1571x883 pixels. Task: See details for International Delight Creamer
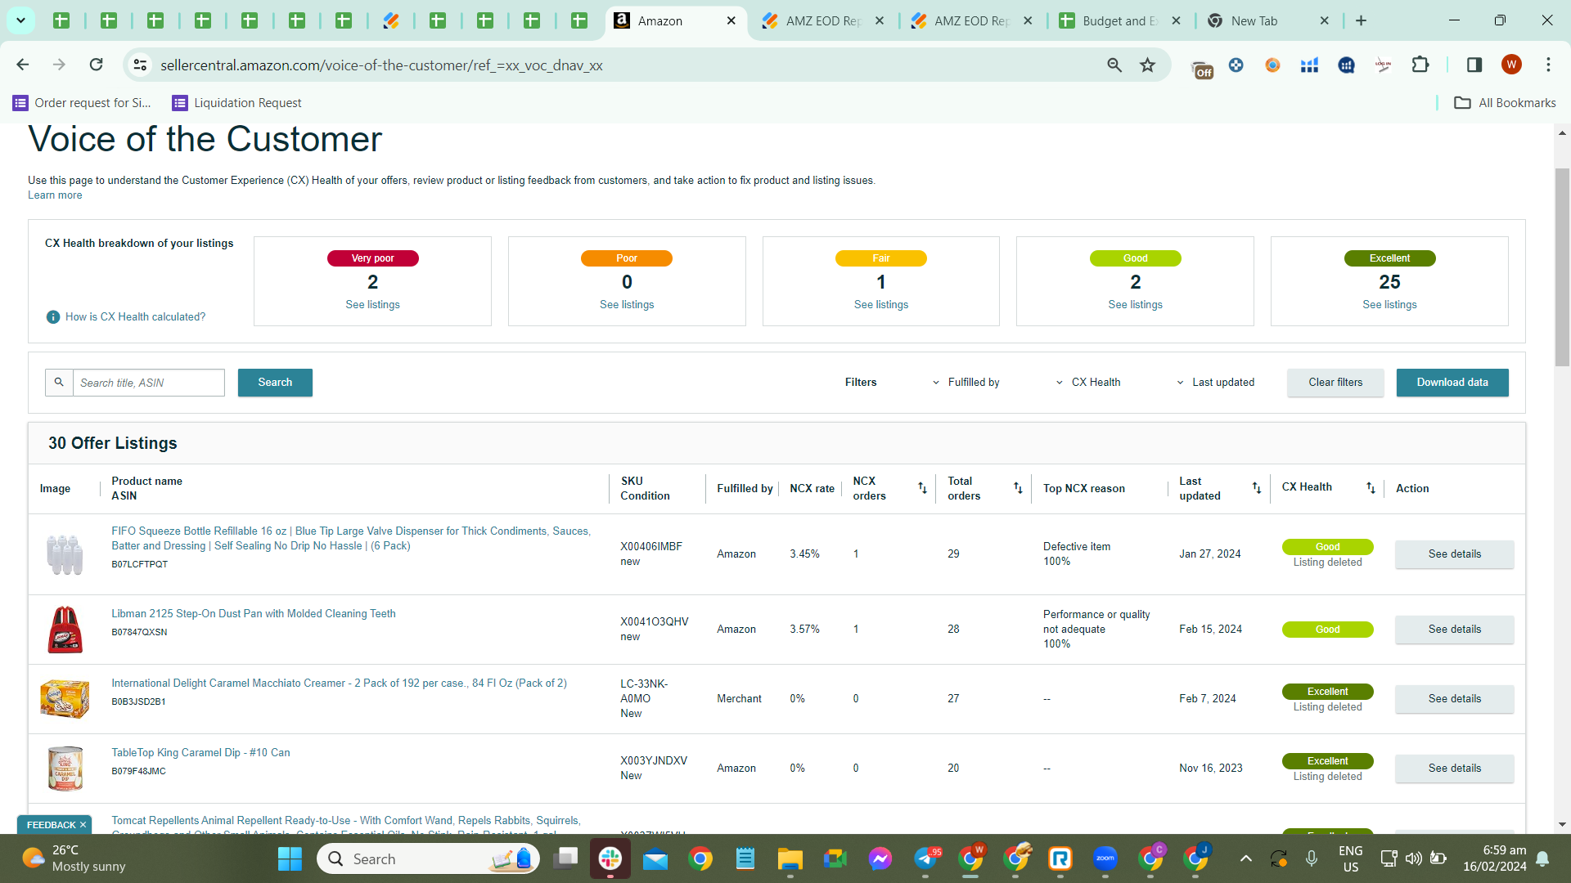[x=1455, y=699]
